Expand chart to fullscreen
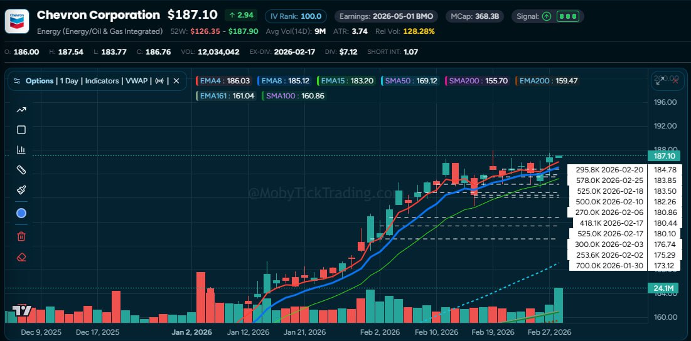The image size is (691, 341). (660, 80)
